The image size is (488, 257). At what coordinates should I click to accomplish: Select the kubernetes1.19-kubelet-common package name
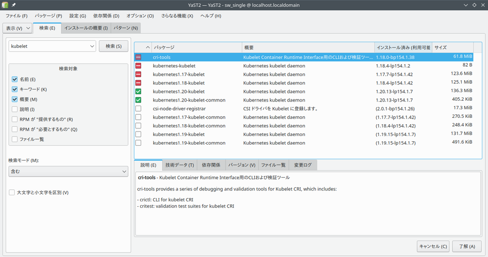(x=189, y=143)
